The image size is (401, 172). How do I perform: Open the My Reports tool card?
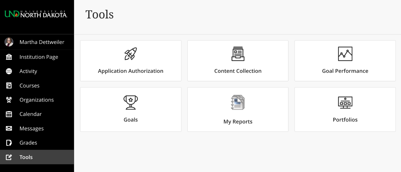click(238, 109)
